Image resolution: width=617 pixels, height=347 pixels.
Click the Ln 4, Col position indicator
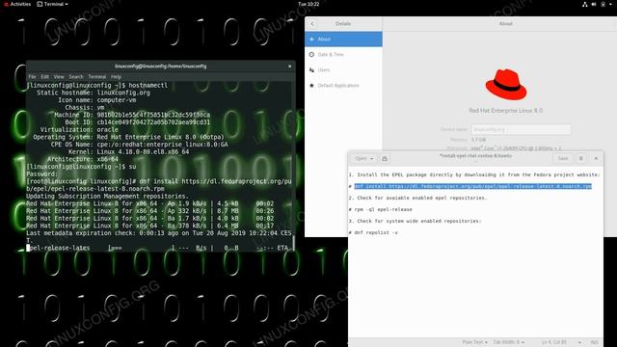point(553,342)
